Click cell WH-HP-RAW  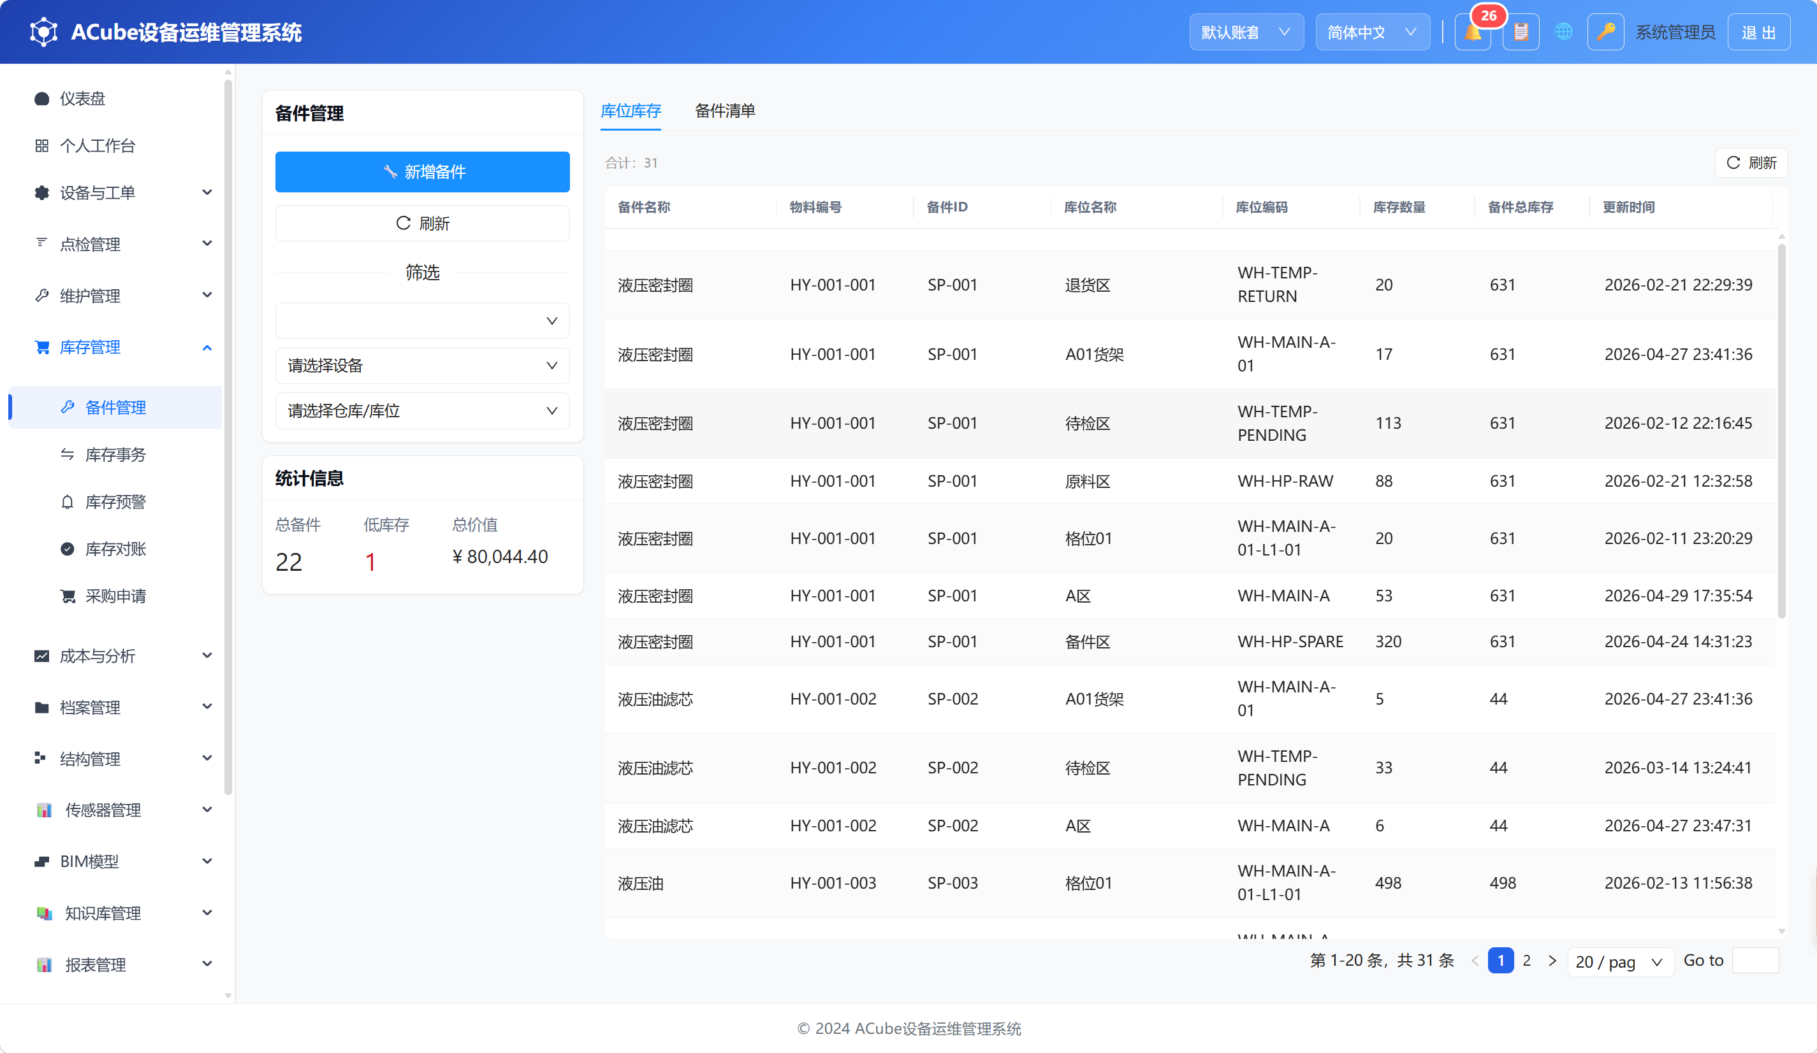pos(1285,481)
